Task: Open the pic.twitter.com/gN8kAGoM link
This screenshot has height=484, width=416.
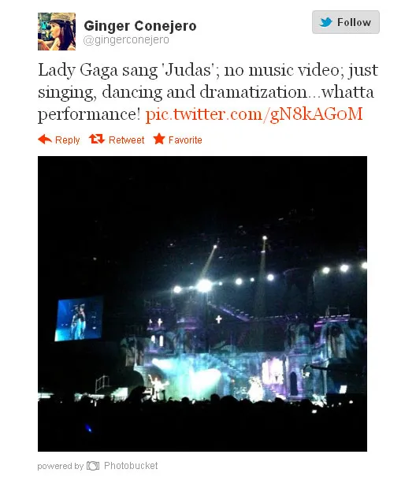Action: (x=254, y=114)
